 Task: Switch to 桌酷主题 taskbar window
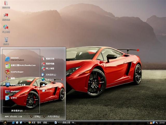[65, 123]
